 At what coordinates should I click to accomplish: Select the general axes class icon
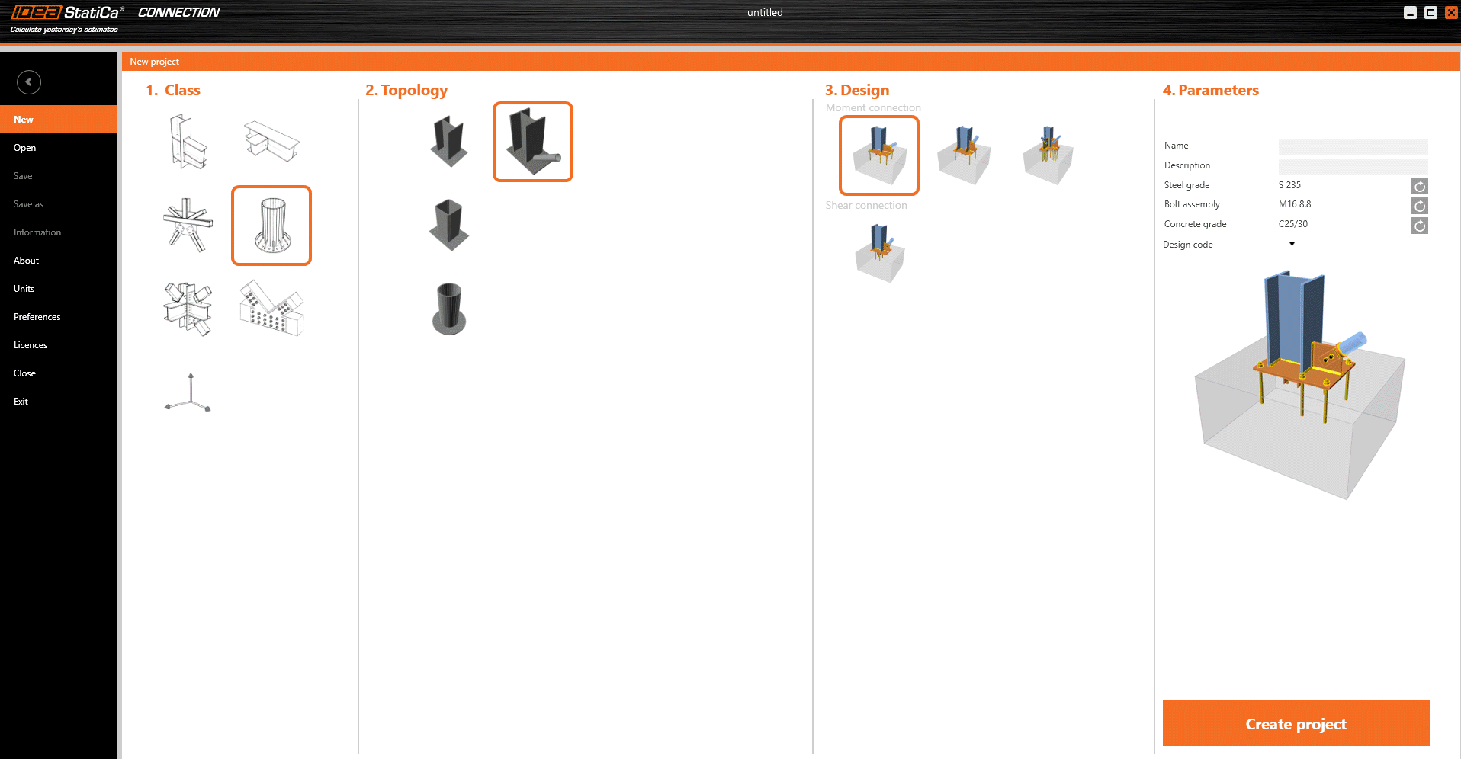[188, 392]
